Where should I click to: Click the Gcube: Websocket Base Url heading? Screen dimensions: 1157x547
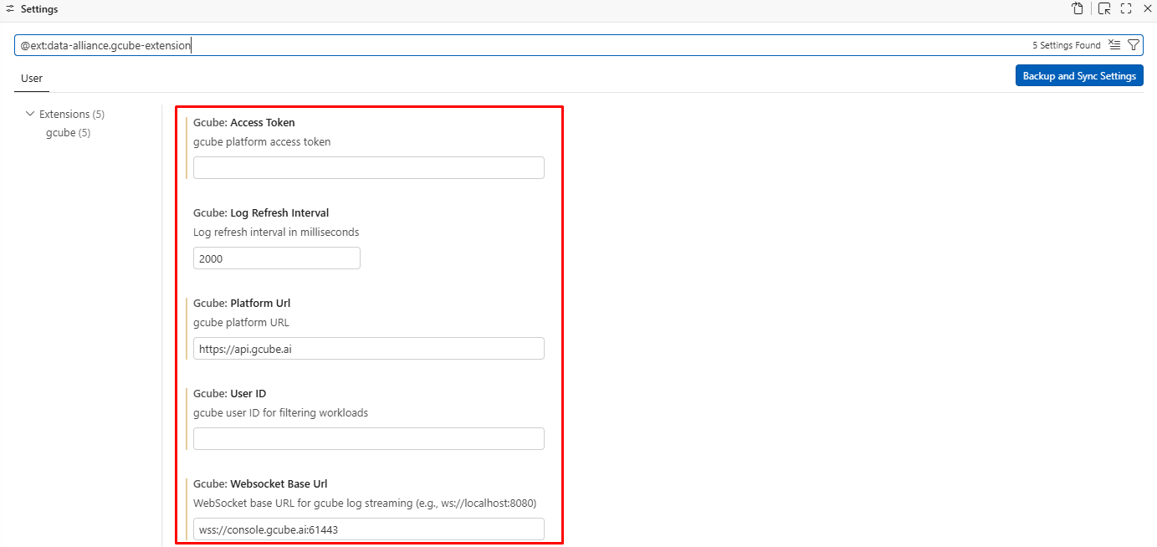click(x=260, y=484)
